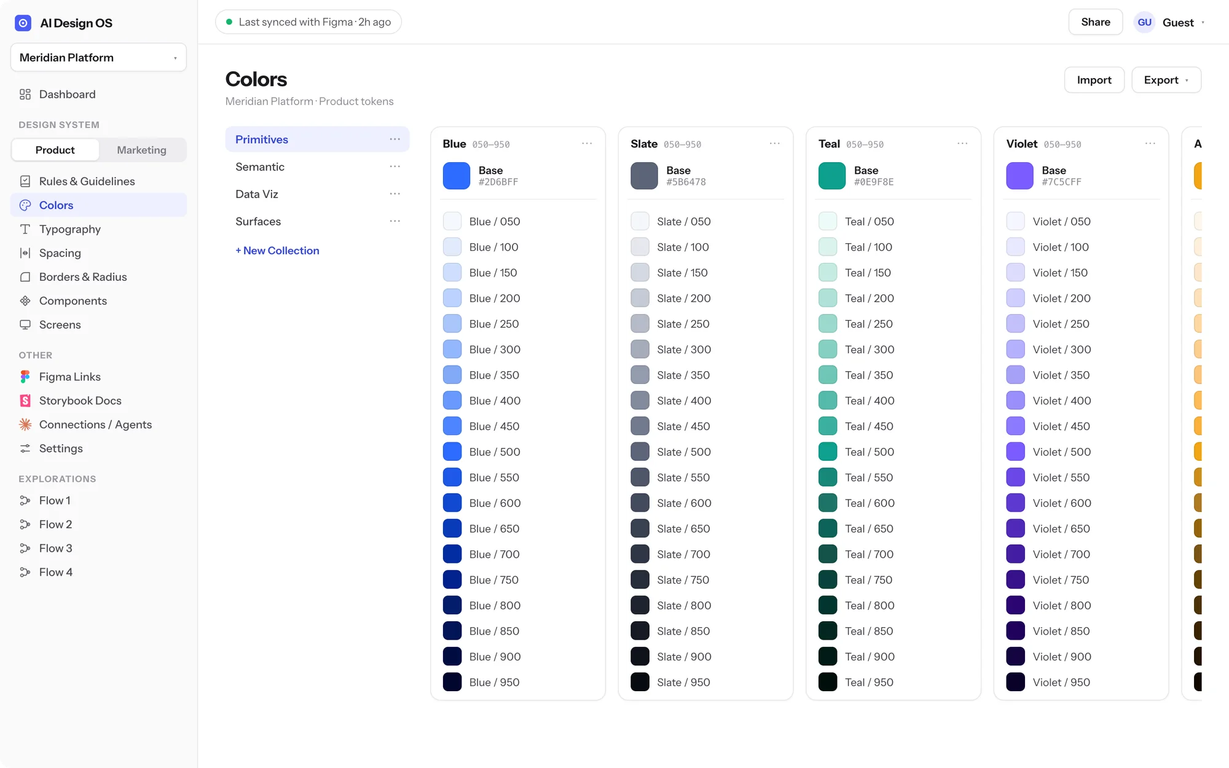Click the Rules & Guidelines checklist icon

[x=25, y=181]
